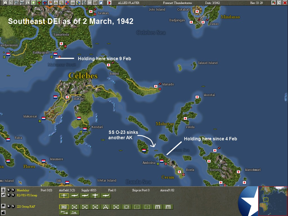Screen dimensions: 288x216
Task: Click the aircraft icon beside R2-VIG-VI Groep
Action: click(3, 195)
